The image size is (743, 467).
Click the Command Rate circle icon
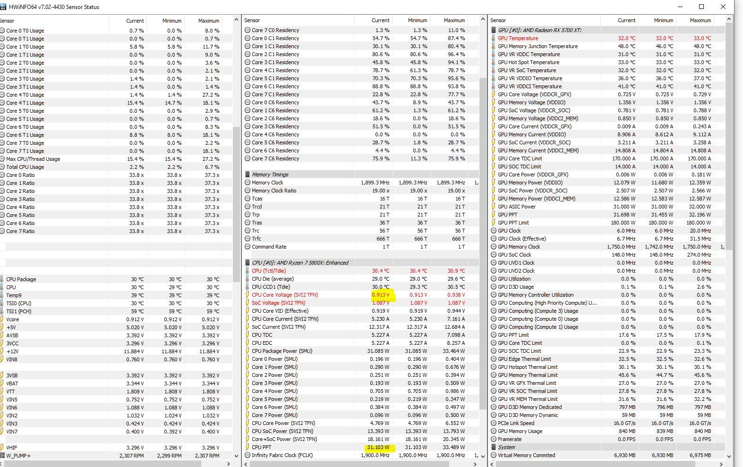247,247
